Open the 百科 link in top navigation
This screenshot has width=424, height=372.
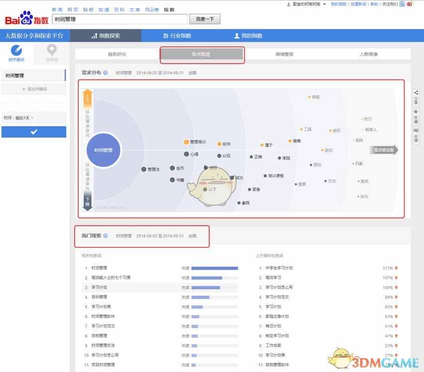(119, 10)
